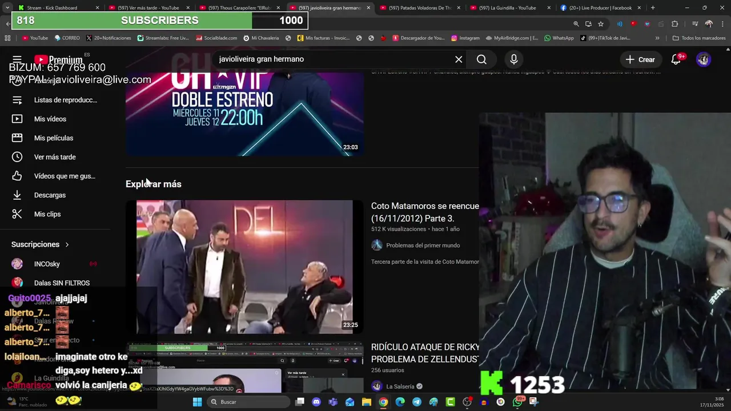Open Chrome zoom magnifier in address bar
The height and width of the screenshot is (411, 731).
576,23
